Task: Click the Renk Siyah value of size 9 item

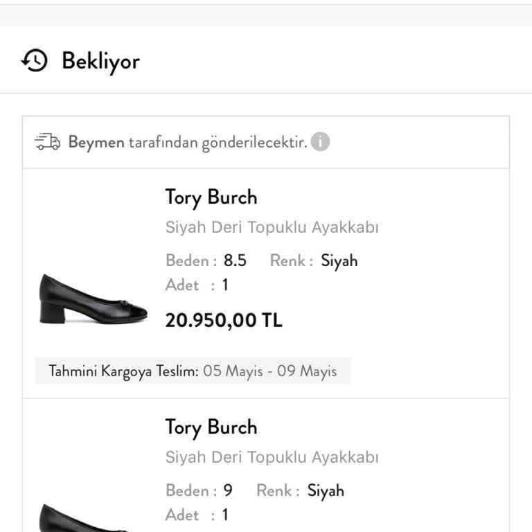Action: pyautogui.click(x=326, y=491)
